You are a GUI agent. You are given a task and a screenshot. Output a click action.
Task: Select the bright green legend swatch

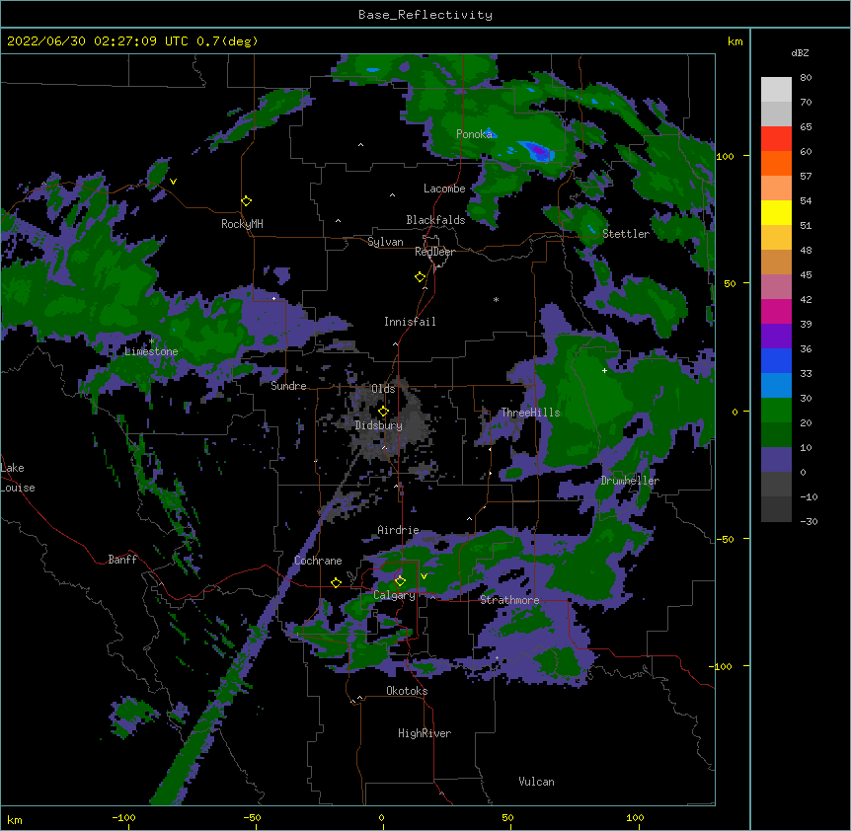pos(776,411)
